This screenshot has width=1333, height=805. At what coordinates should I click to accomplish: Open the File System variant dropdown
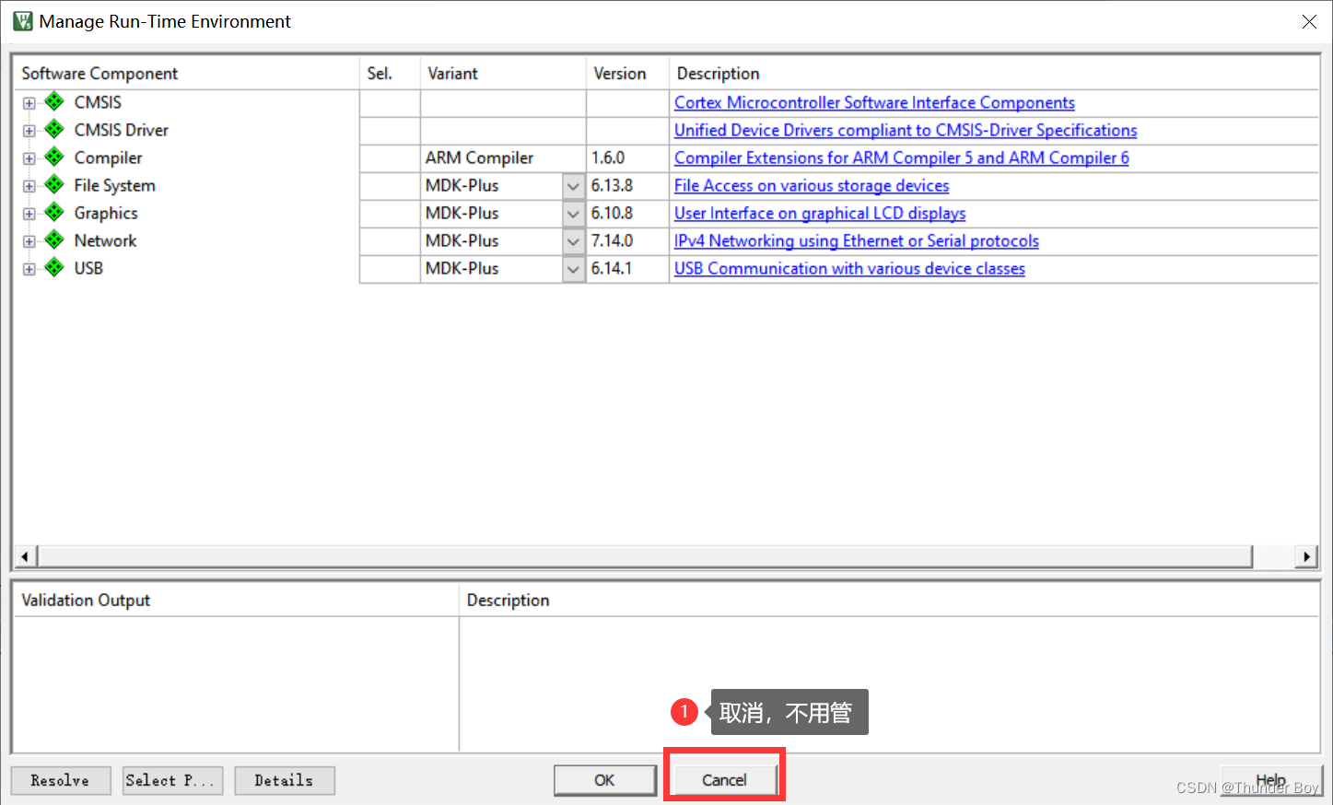tap(573, 186)
